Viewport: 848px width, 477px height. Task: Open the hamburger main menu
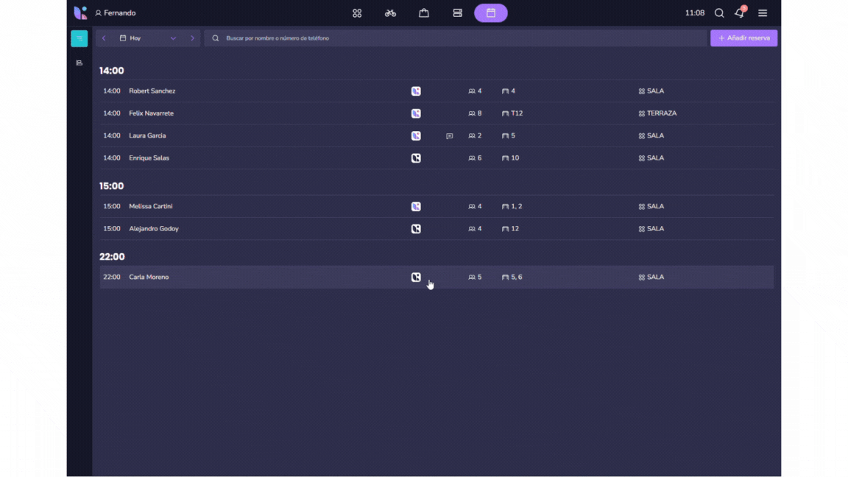coord(763,13)
